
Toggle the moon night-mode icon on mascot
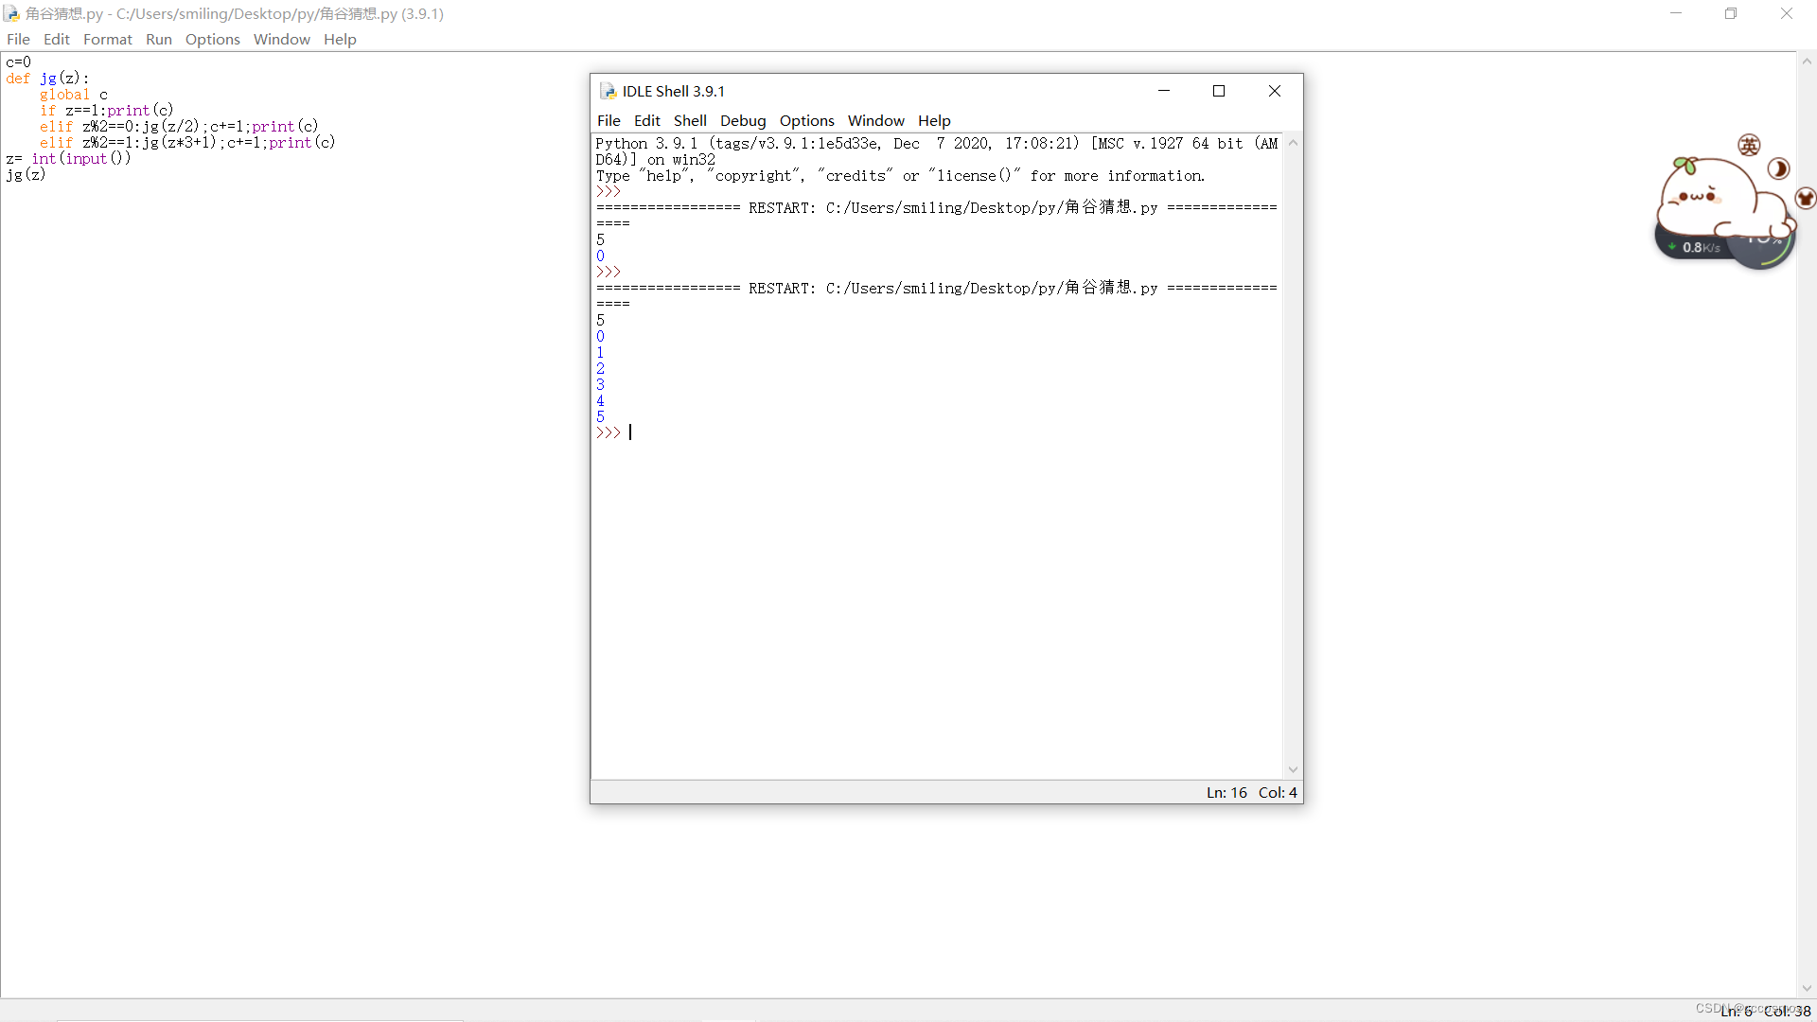1778,168
